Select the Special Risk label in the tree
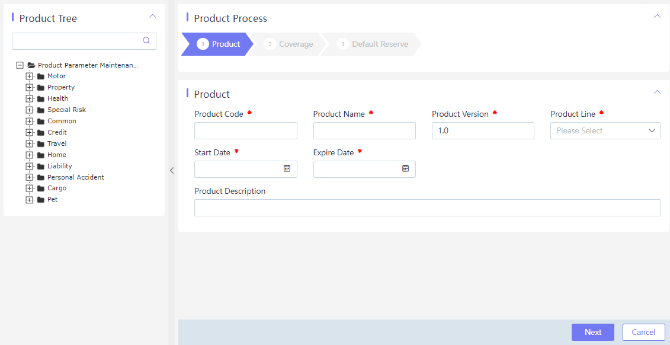The height and width of the screenshot is (345, 670). click(x=67, y=110)
